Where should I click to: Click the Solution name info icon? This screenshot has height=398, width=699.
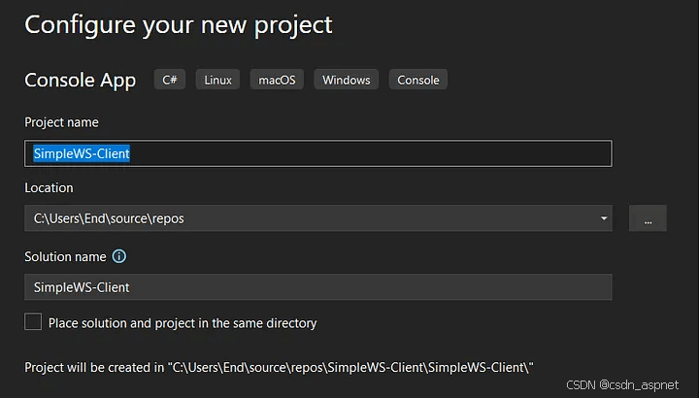pos(119,256)
